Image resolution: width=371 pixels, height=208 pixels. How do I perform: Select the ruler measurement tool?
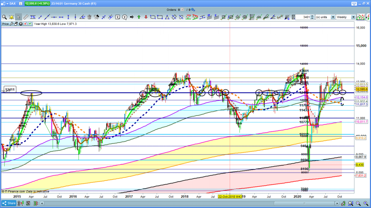[25, 17]
